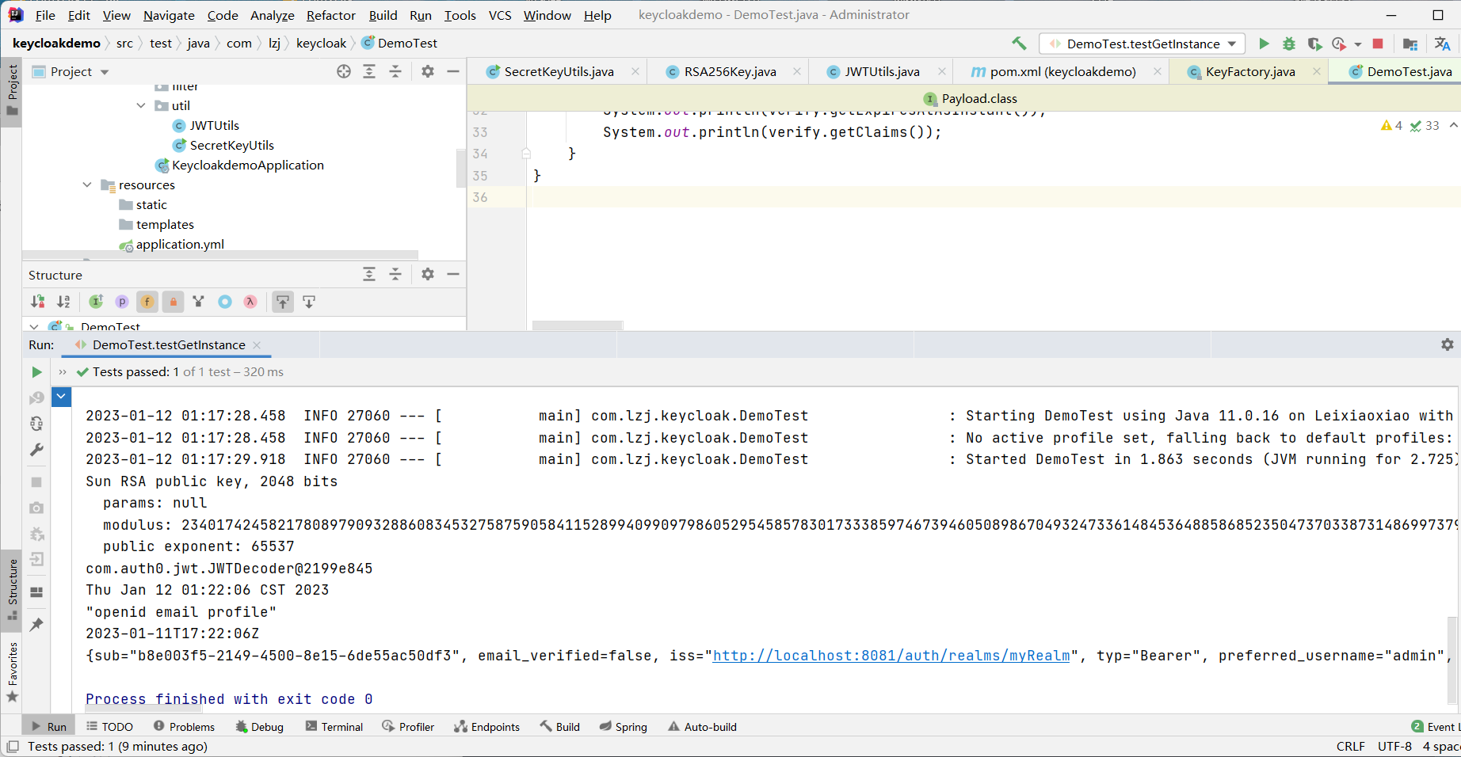Click the CRLF line separator status
1461x757 pixels.
1351,747
